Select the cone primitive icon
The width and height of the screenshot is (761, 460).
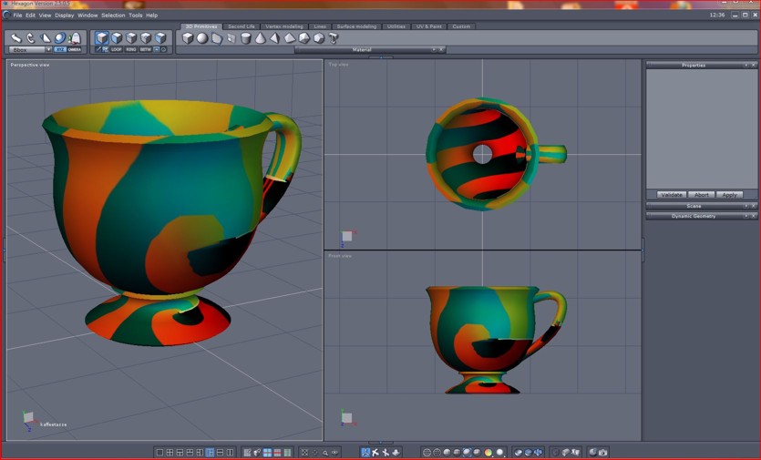tap(260, 38)
